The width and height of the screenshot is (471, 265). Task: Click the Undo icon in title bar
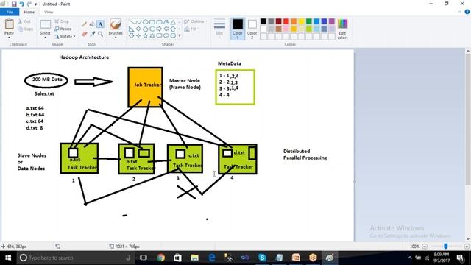click(x=21, y=4)
